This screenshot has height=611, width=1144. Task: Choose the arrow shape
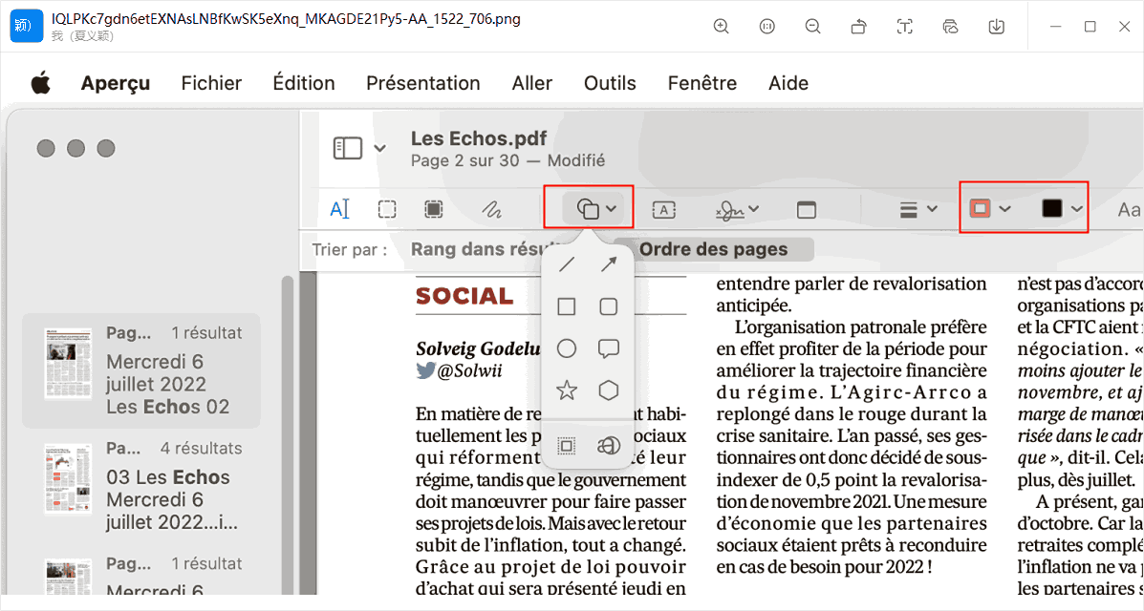[x=609, y=264]
